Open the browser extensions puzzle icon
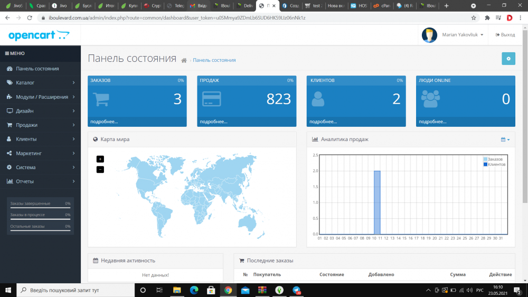The height and width of the screenshot is (297, 528). 487,18
